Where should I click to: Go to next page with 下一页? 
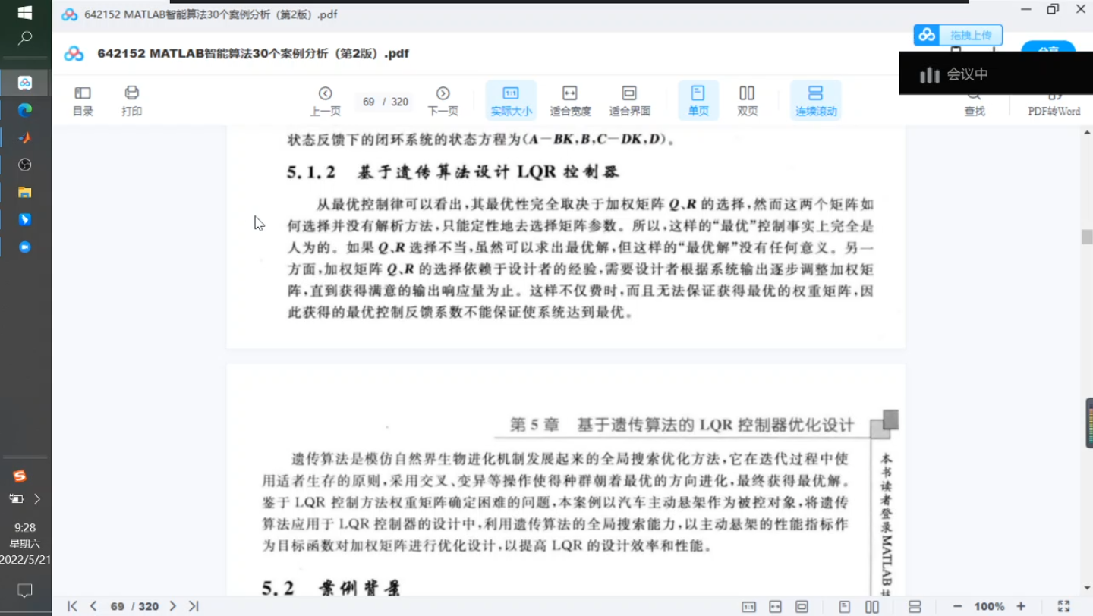point(443,100)
